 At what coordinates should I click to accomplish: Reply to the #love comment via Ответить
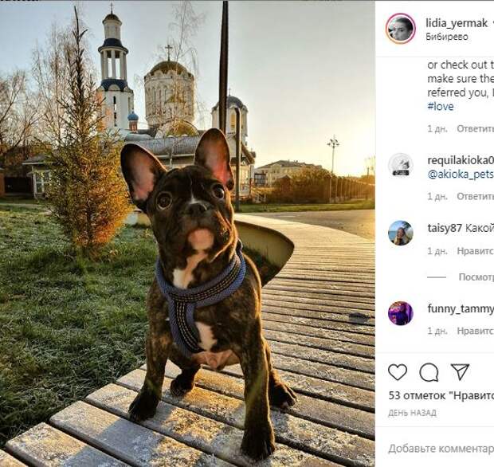475,129
